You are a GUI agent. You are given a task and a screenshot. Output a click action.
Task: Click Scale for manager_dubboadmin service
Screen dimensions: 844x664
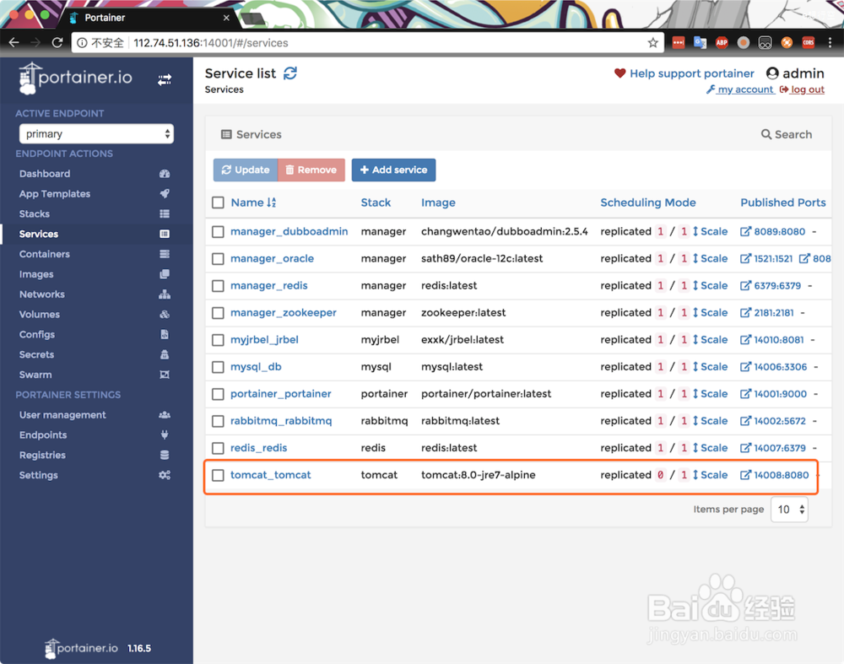pyautogui.click(x=710, y=231)
